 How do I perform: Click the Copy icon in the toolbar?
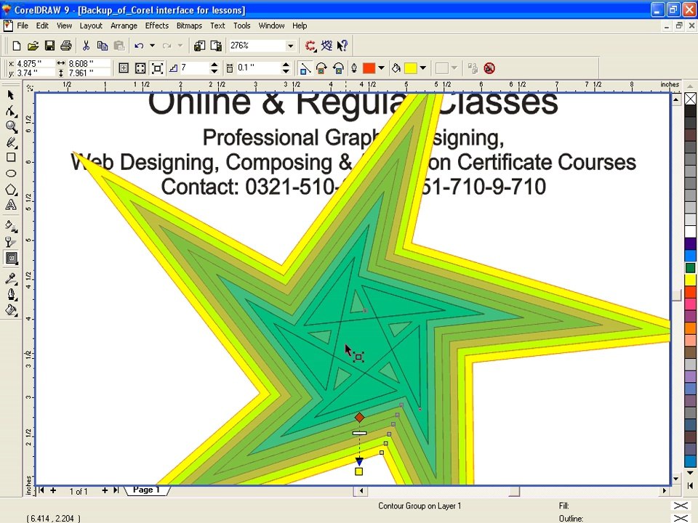[x=103, y=45]
